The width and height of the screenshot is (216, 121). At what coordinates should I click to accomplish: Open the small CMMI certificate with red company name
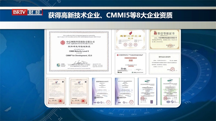coord(130,63)
